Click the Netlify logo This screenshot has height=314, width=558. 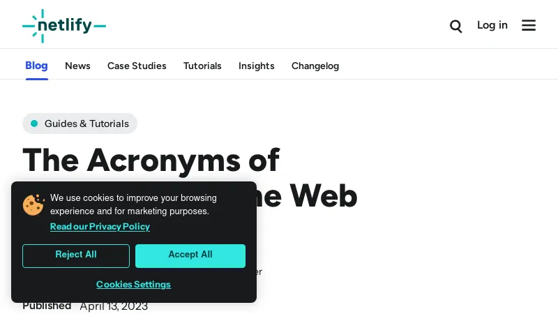click(x=64, y=26)
